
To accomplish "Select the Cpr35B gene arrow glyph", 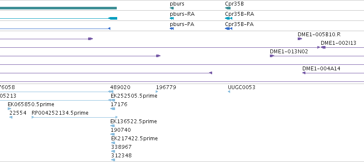I will [228, 8].
